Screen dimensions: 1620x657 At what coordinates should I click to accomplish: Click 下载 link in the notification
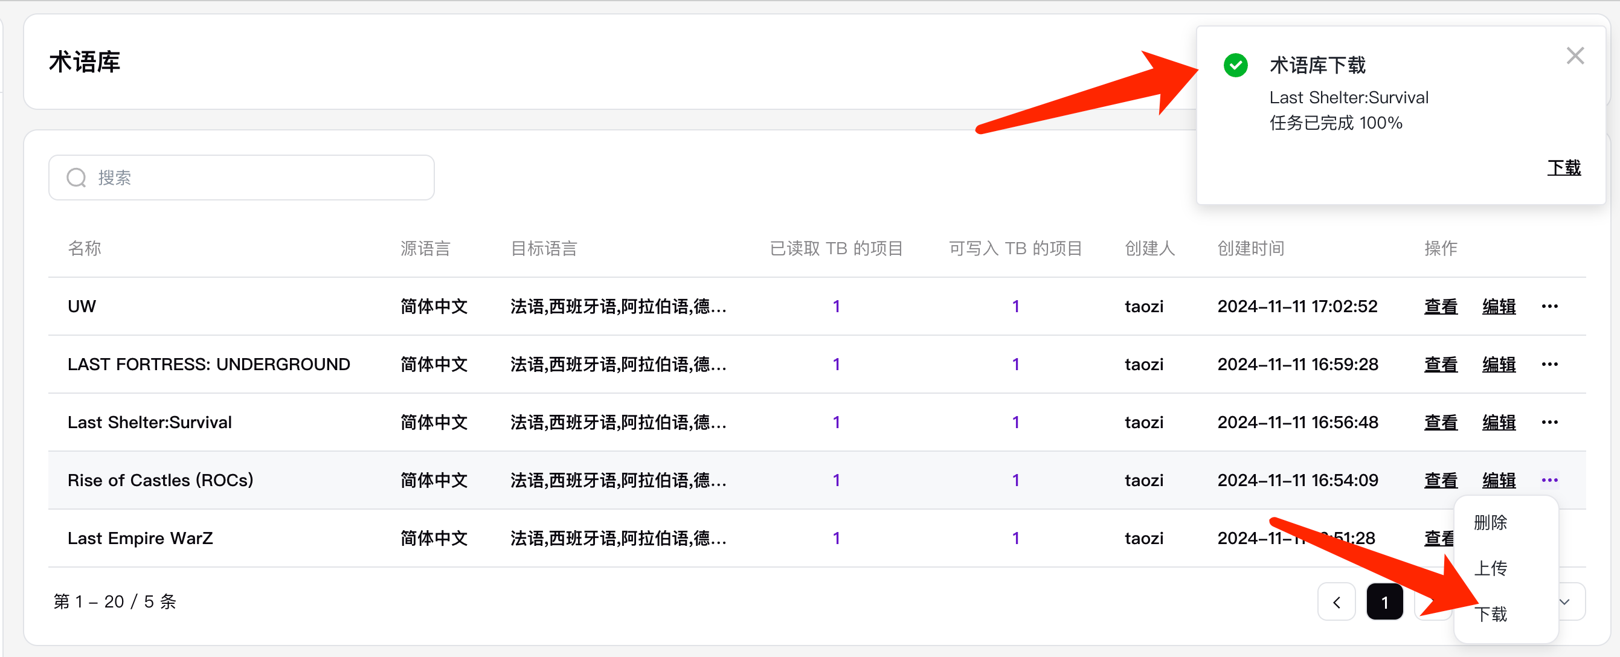pyautogui.click(x=1563, y=168)
